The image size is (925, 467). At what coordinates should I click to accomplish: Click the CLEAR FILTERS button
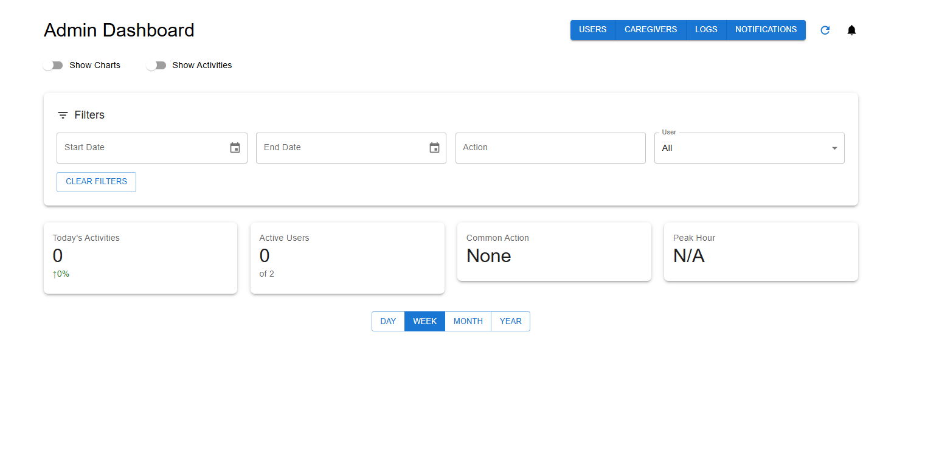click(96, 182)
